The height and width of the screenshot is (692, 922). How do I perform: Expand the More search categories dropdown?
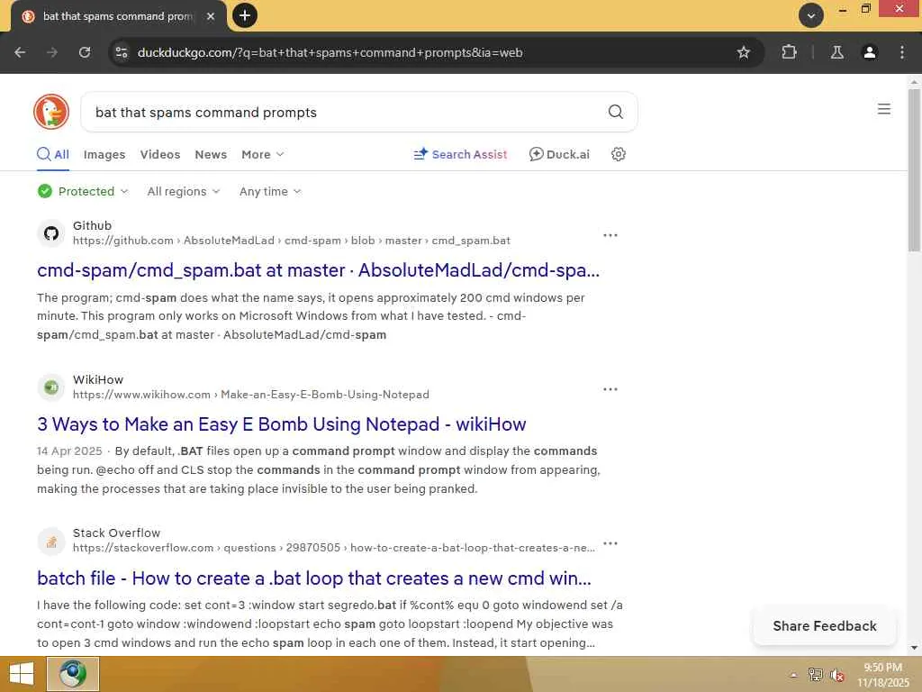coord(262,154)
